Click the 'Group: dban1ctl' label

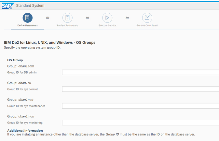coord(19,83)
